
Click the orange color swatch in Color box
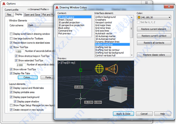click(x=139, y=17)
